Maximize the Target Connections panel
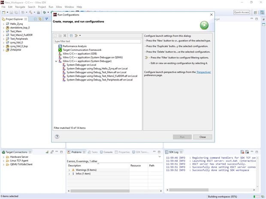Viewport: 266px width, 199px height. click(x=61, y=152)
